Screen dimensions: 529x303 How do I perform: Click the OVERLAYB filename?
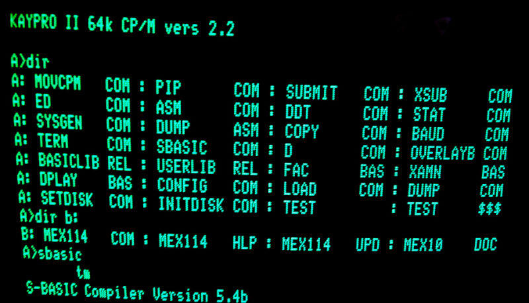pos(442,153)
